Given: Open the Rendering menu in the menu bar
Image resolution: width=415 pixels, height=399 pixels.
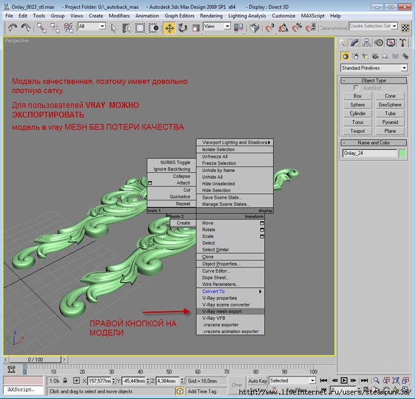Looking at the screenshot, I should click(211, 16).
